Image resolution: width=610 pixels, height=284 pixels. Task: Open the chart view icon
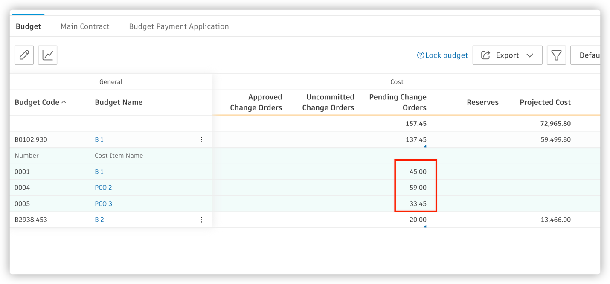pos(48,55)
